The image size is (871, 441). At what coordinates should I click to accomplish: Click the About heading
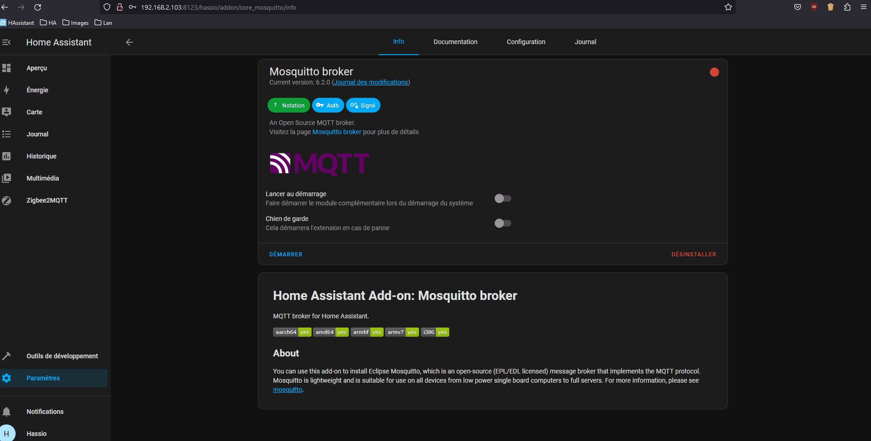click(x=286, y=353)
